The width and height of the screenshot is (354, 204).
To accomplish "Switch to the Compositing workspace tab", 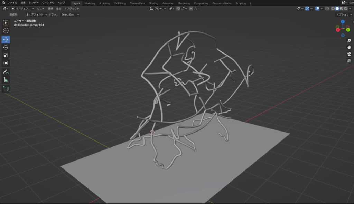I will 201,3.
